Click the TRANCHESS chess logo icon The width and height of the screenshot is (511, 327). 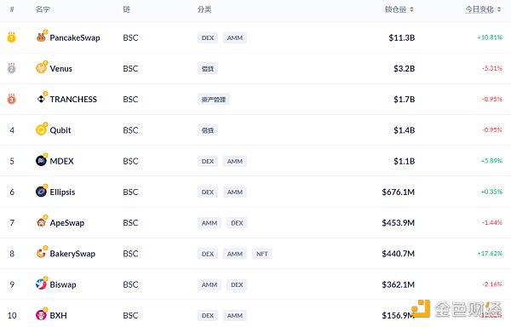41,99
